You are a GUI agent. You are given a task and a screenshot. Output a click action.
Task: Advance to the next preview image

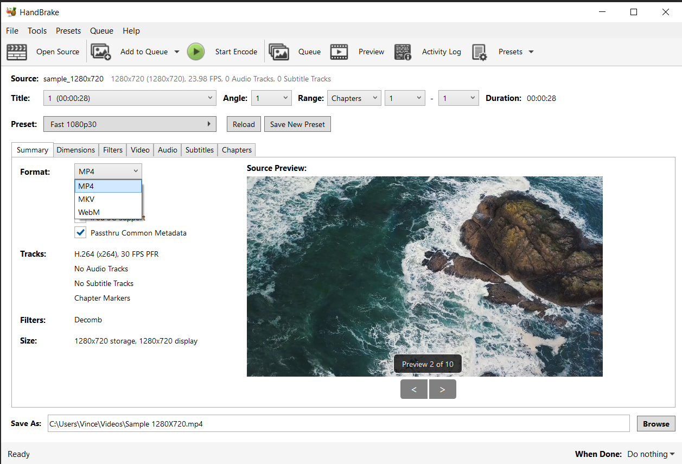pos(442,389)
